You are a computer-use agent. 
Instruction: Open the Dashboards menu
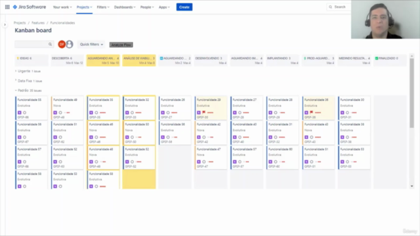click(x=125, y=7)
